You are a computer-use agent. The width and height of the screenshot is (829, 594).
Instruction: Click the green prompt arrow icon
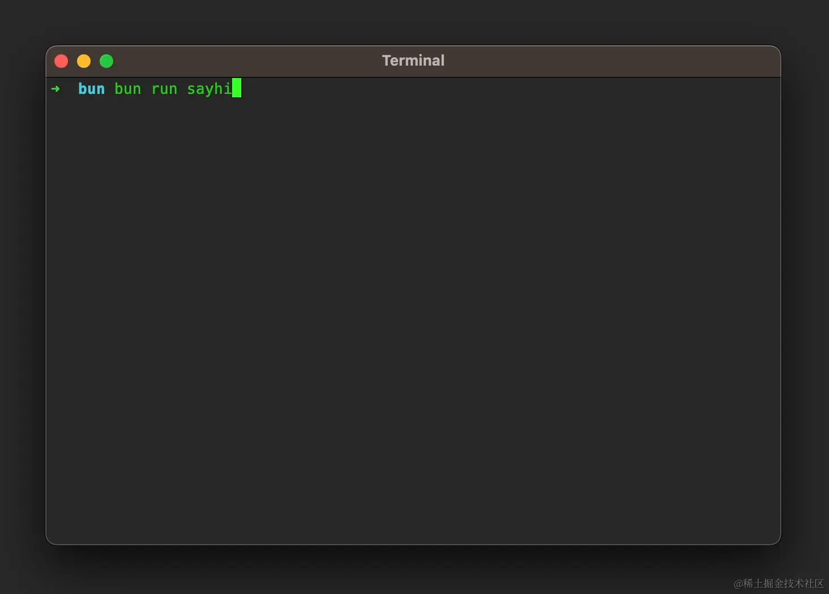pyautogui.click(x=55, y=89)
